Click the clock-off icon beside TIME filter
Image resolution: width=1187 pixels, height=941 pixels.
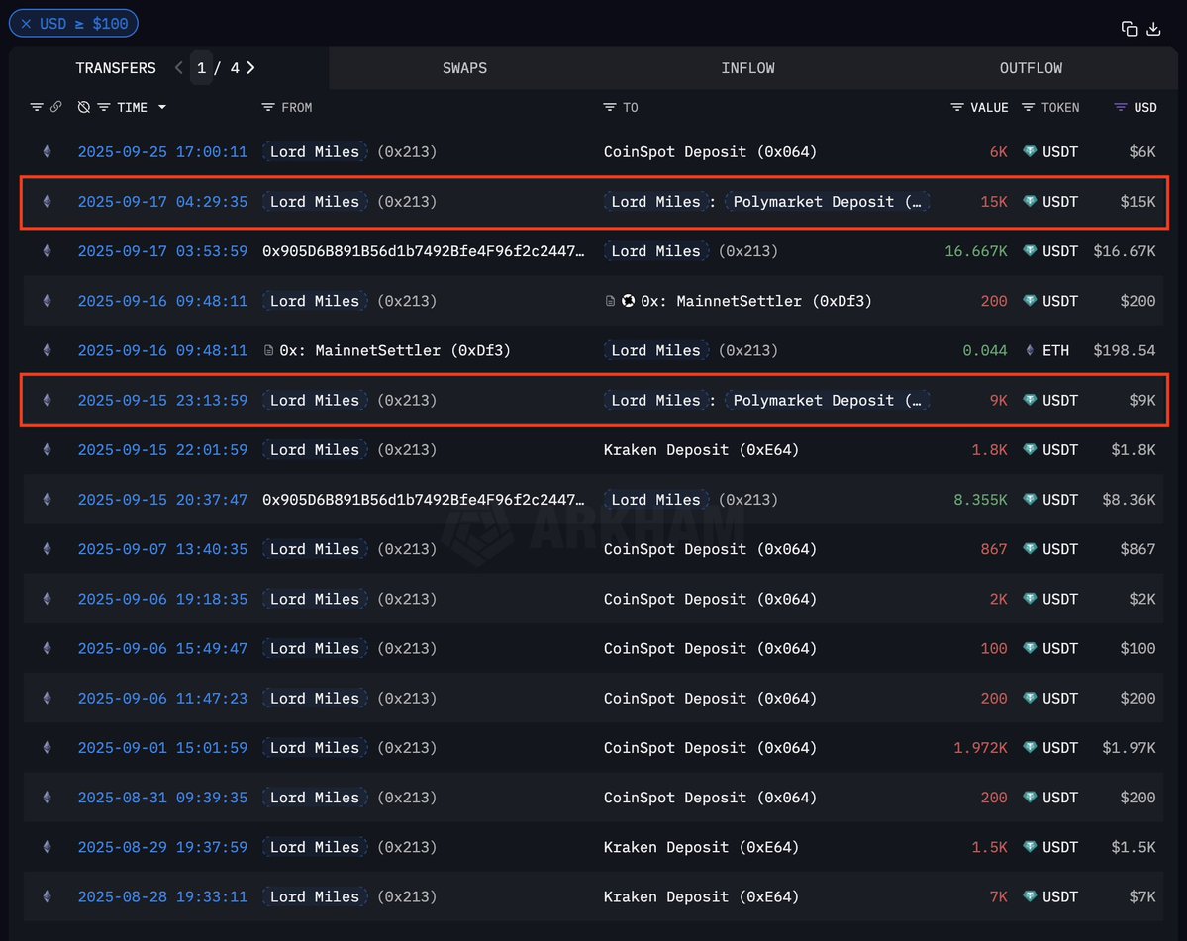(84, 107)
